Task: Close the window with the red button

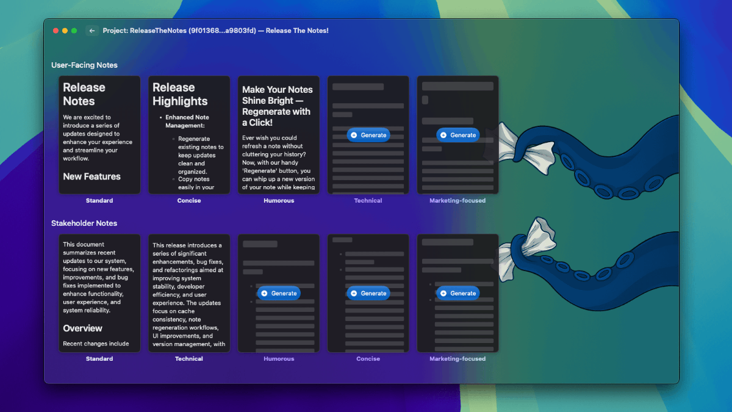Action: (x=56, y=31)
